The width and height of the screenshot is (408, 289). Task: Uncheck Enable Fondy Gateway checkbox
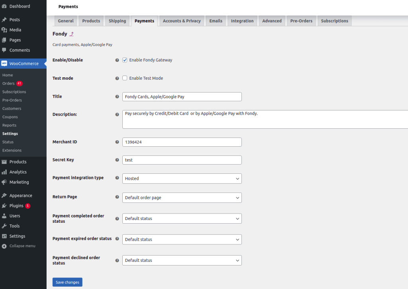pos(125,60)
